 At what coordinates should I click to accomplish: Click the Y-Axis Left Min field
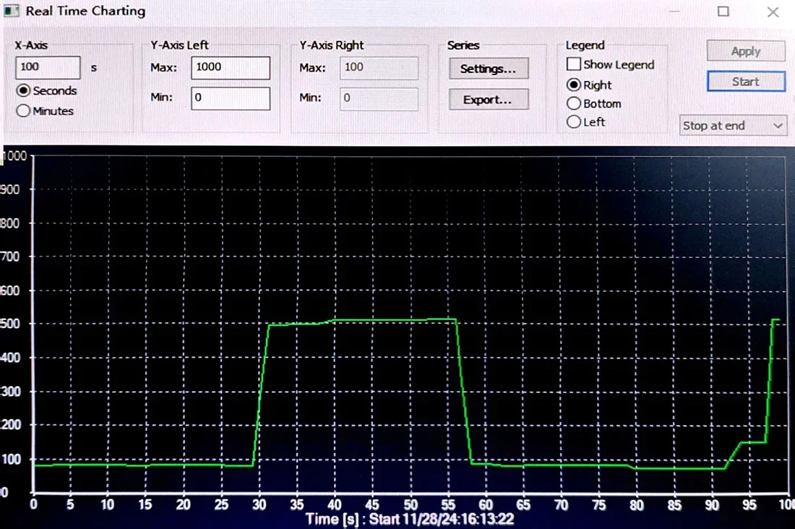point(230,98)
